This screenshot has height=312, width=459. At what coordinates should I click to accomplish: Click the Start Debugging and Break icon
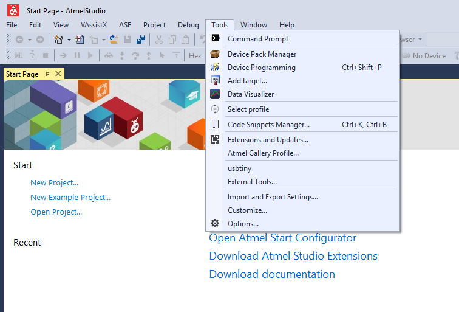click(x=19, y=55)
